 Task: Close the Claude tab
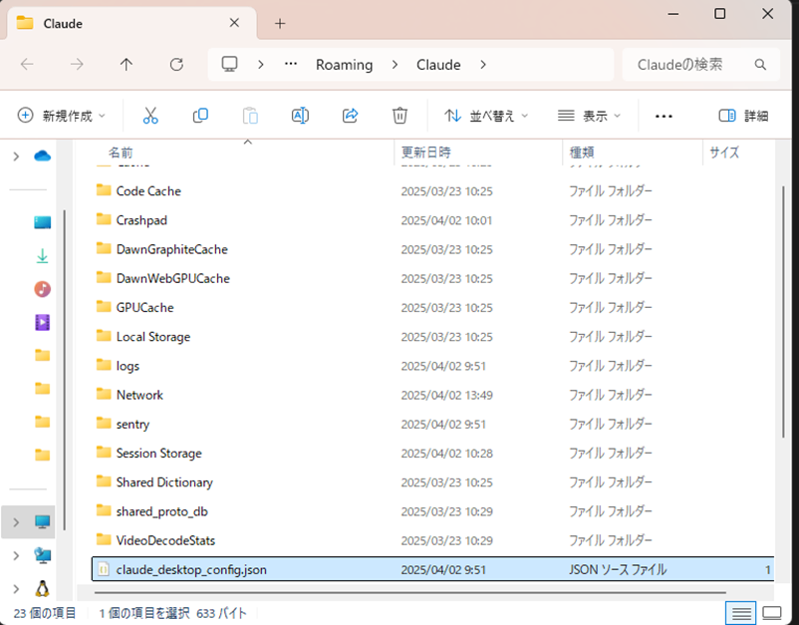click(234, 23)
